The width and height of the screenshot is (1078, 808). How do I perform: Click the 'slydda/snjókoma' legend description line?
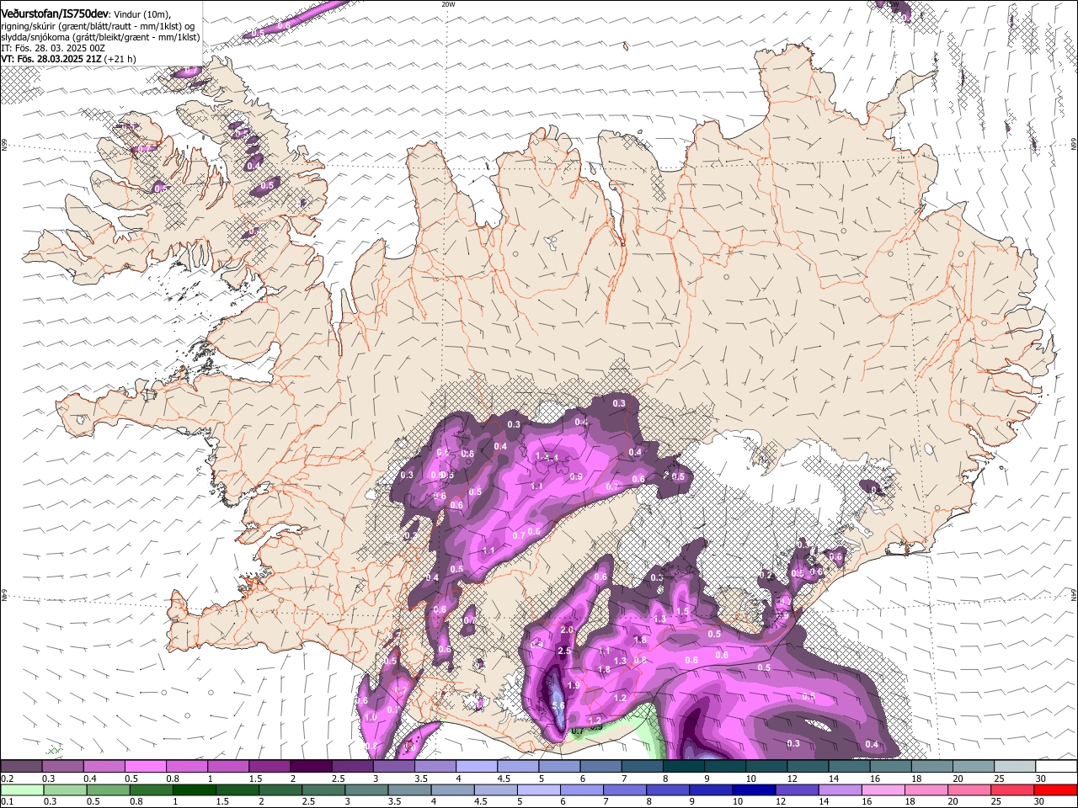click(101, 36)
